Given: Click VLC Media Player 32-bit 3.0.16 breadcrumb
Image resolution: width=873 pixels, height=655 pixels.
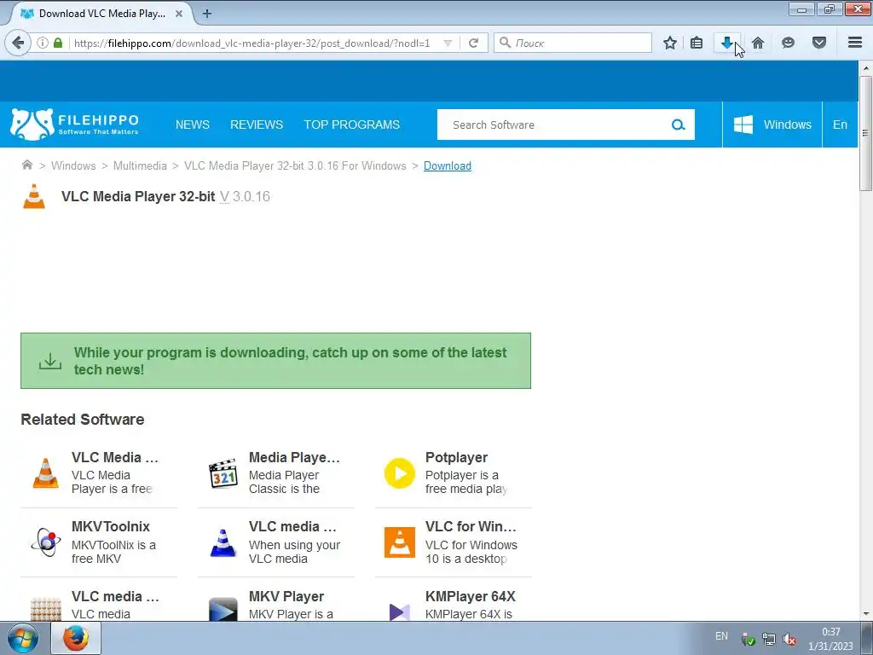Looking at the screenshot, I should pyautogui.click(x=295, y=166).
